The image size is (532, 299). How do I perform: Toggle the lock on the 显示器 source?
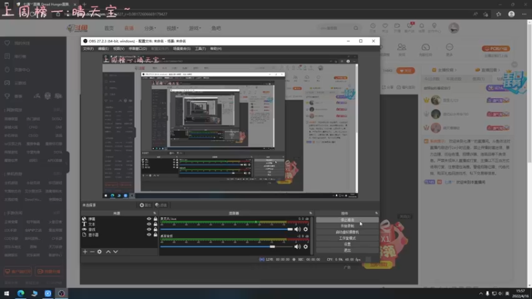point(156,235)
